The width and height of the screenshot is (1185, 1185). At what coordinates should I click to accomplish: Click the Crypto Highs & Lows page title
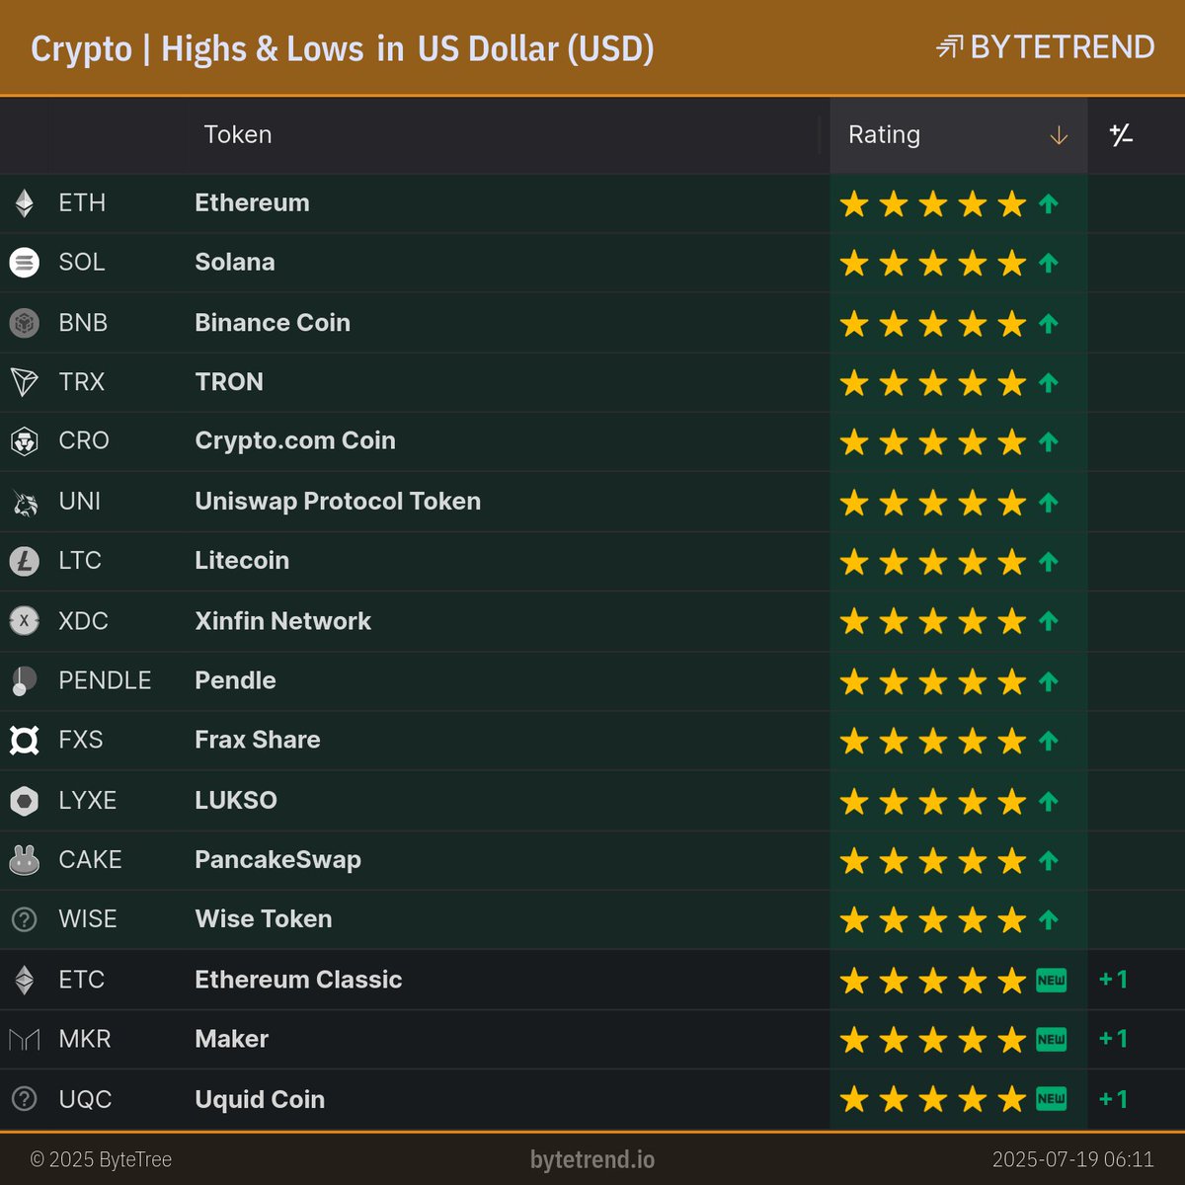point(342,49)
